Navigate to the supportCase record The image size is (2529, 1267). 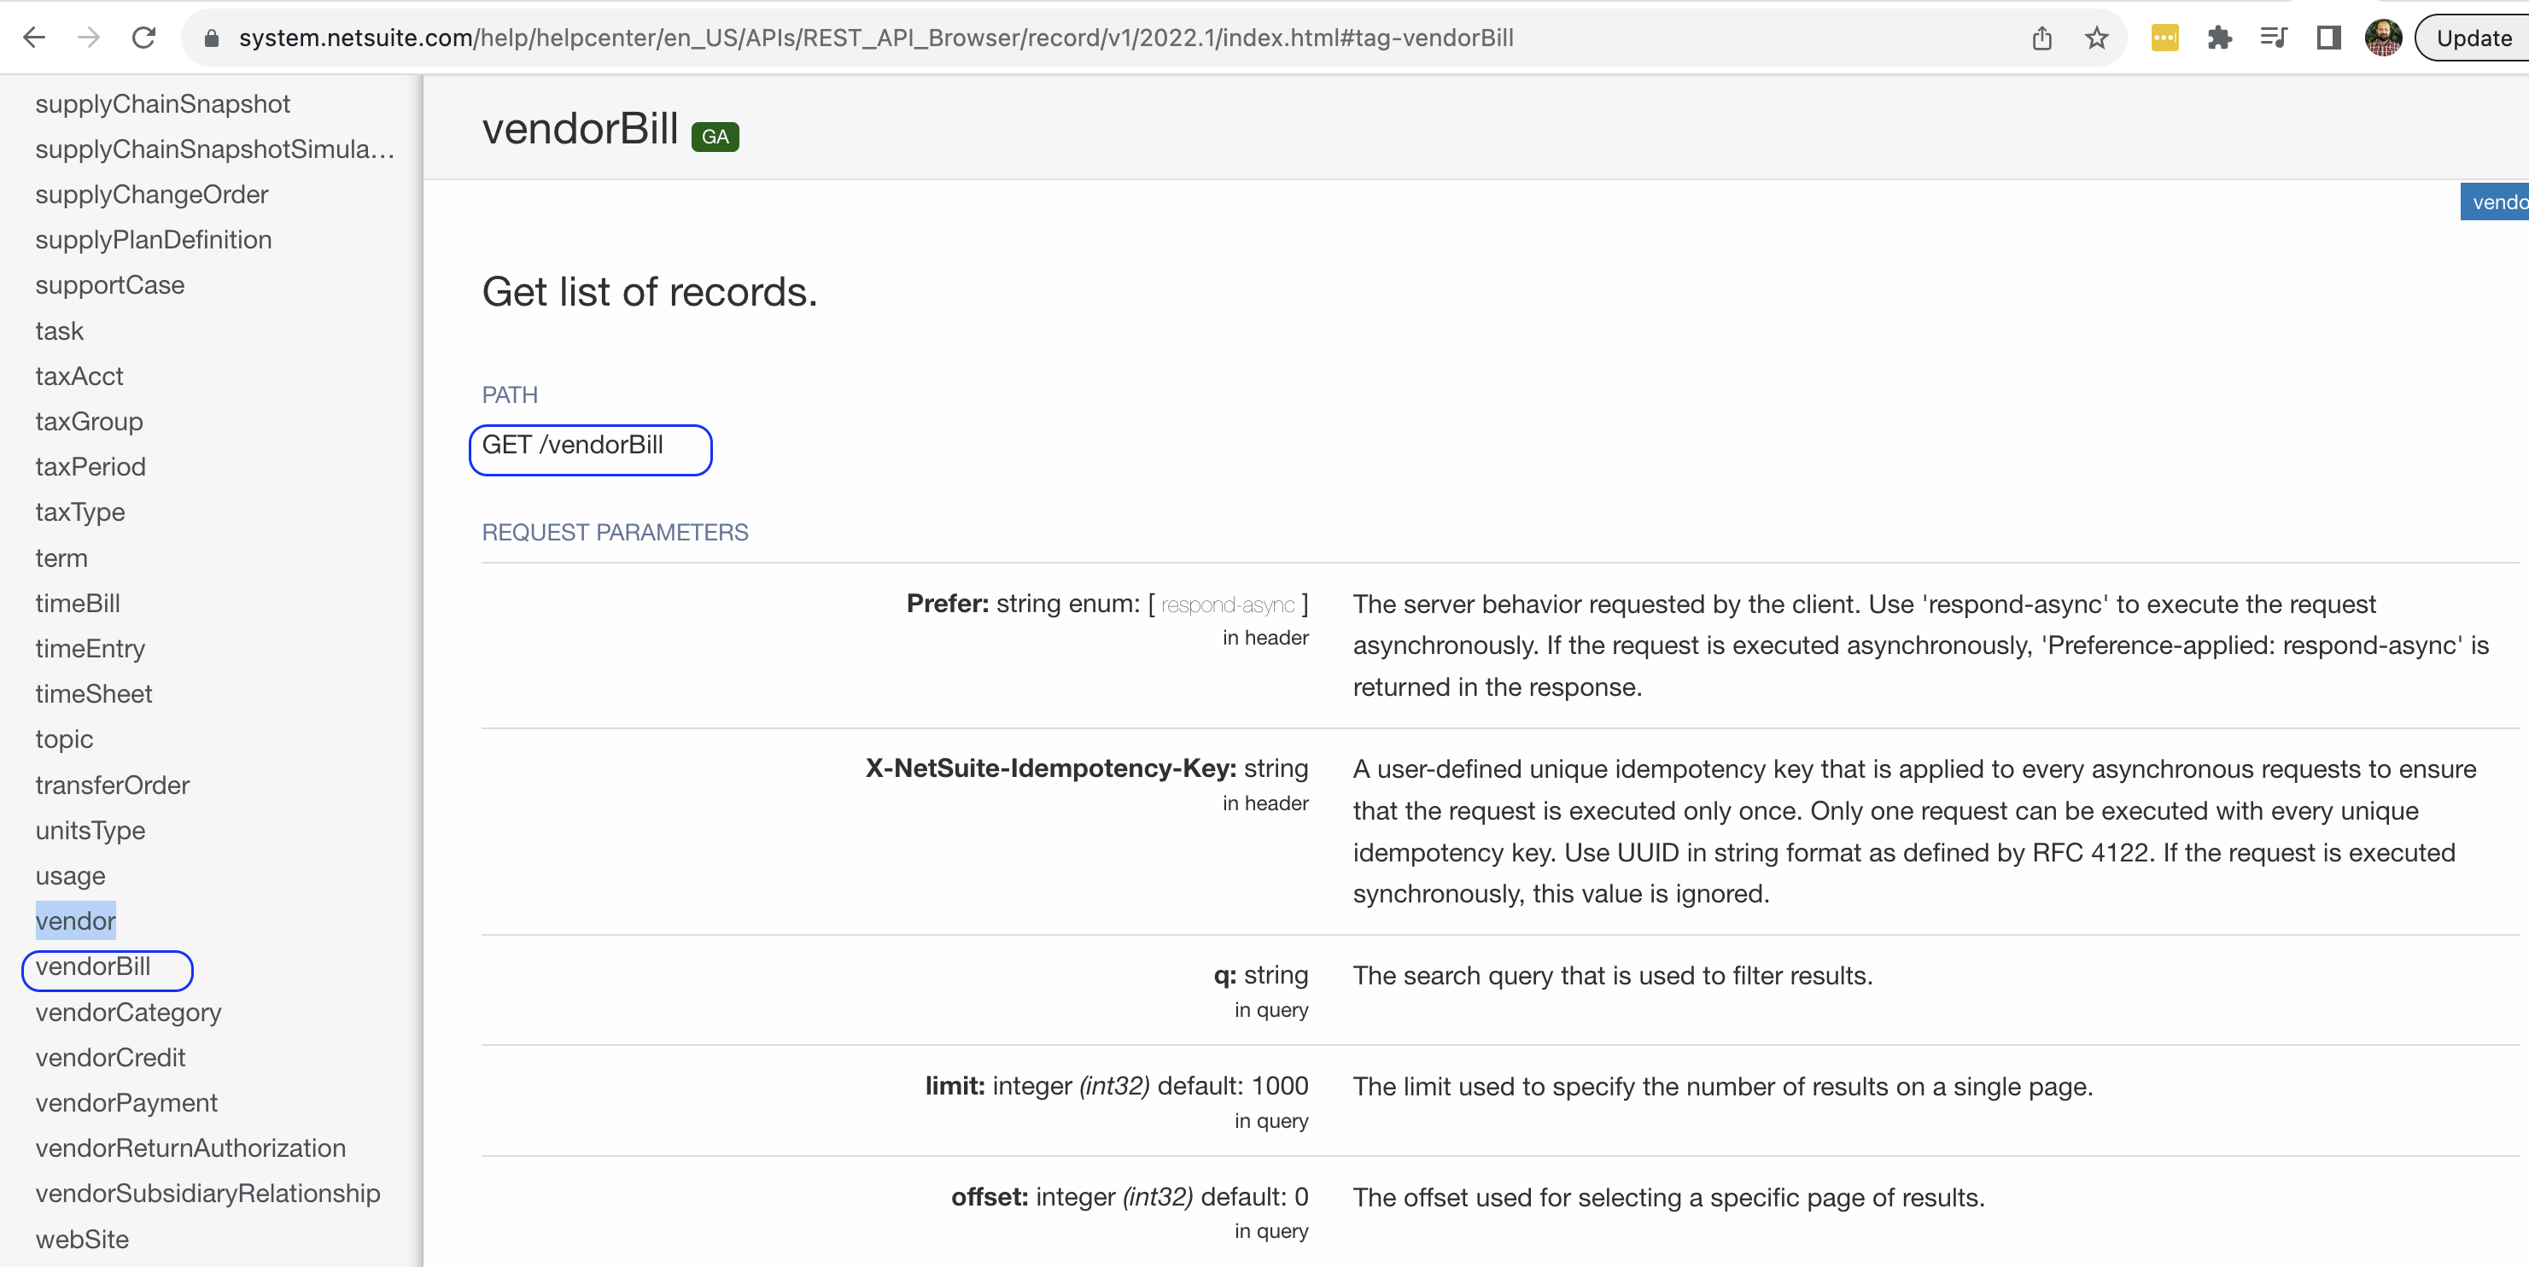(110, 284)
